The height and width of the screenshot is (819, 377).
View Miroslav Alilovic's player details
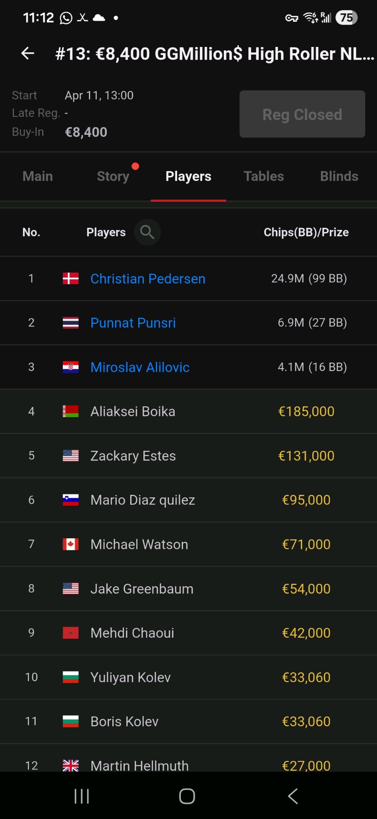pyautogui.click(x=140, y=367)
